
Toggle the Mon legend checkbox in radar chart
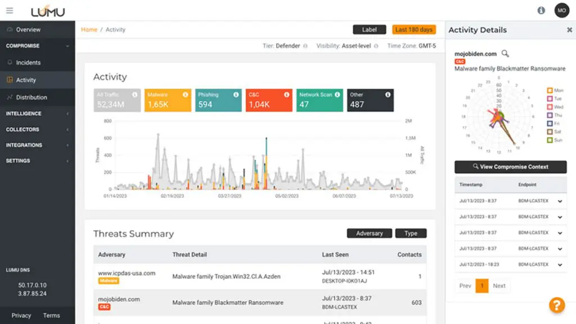coord(550,91)
